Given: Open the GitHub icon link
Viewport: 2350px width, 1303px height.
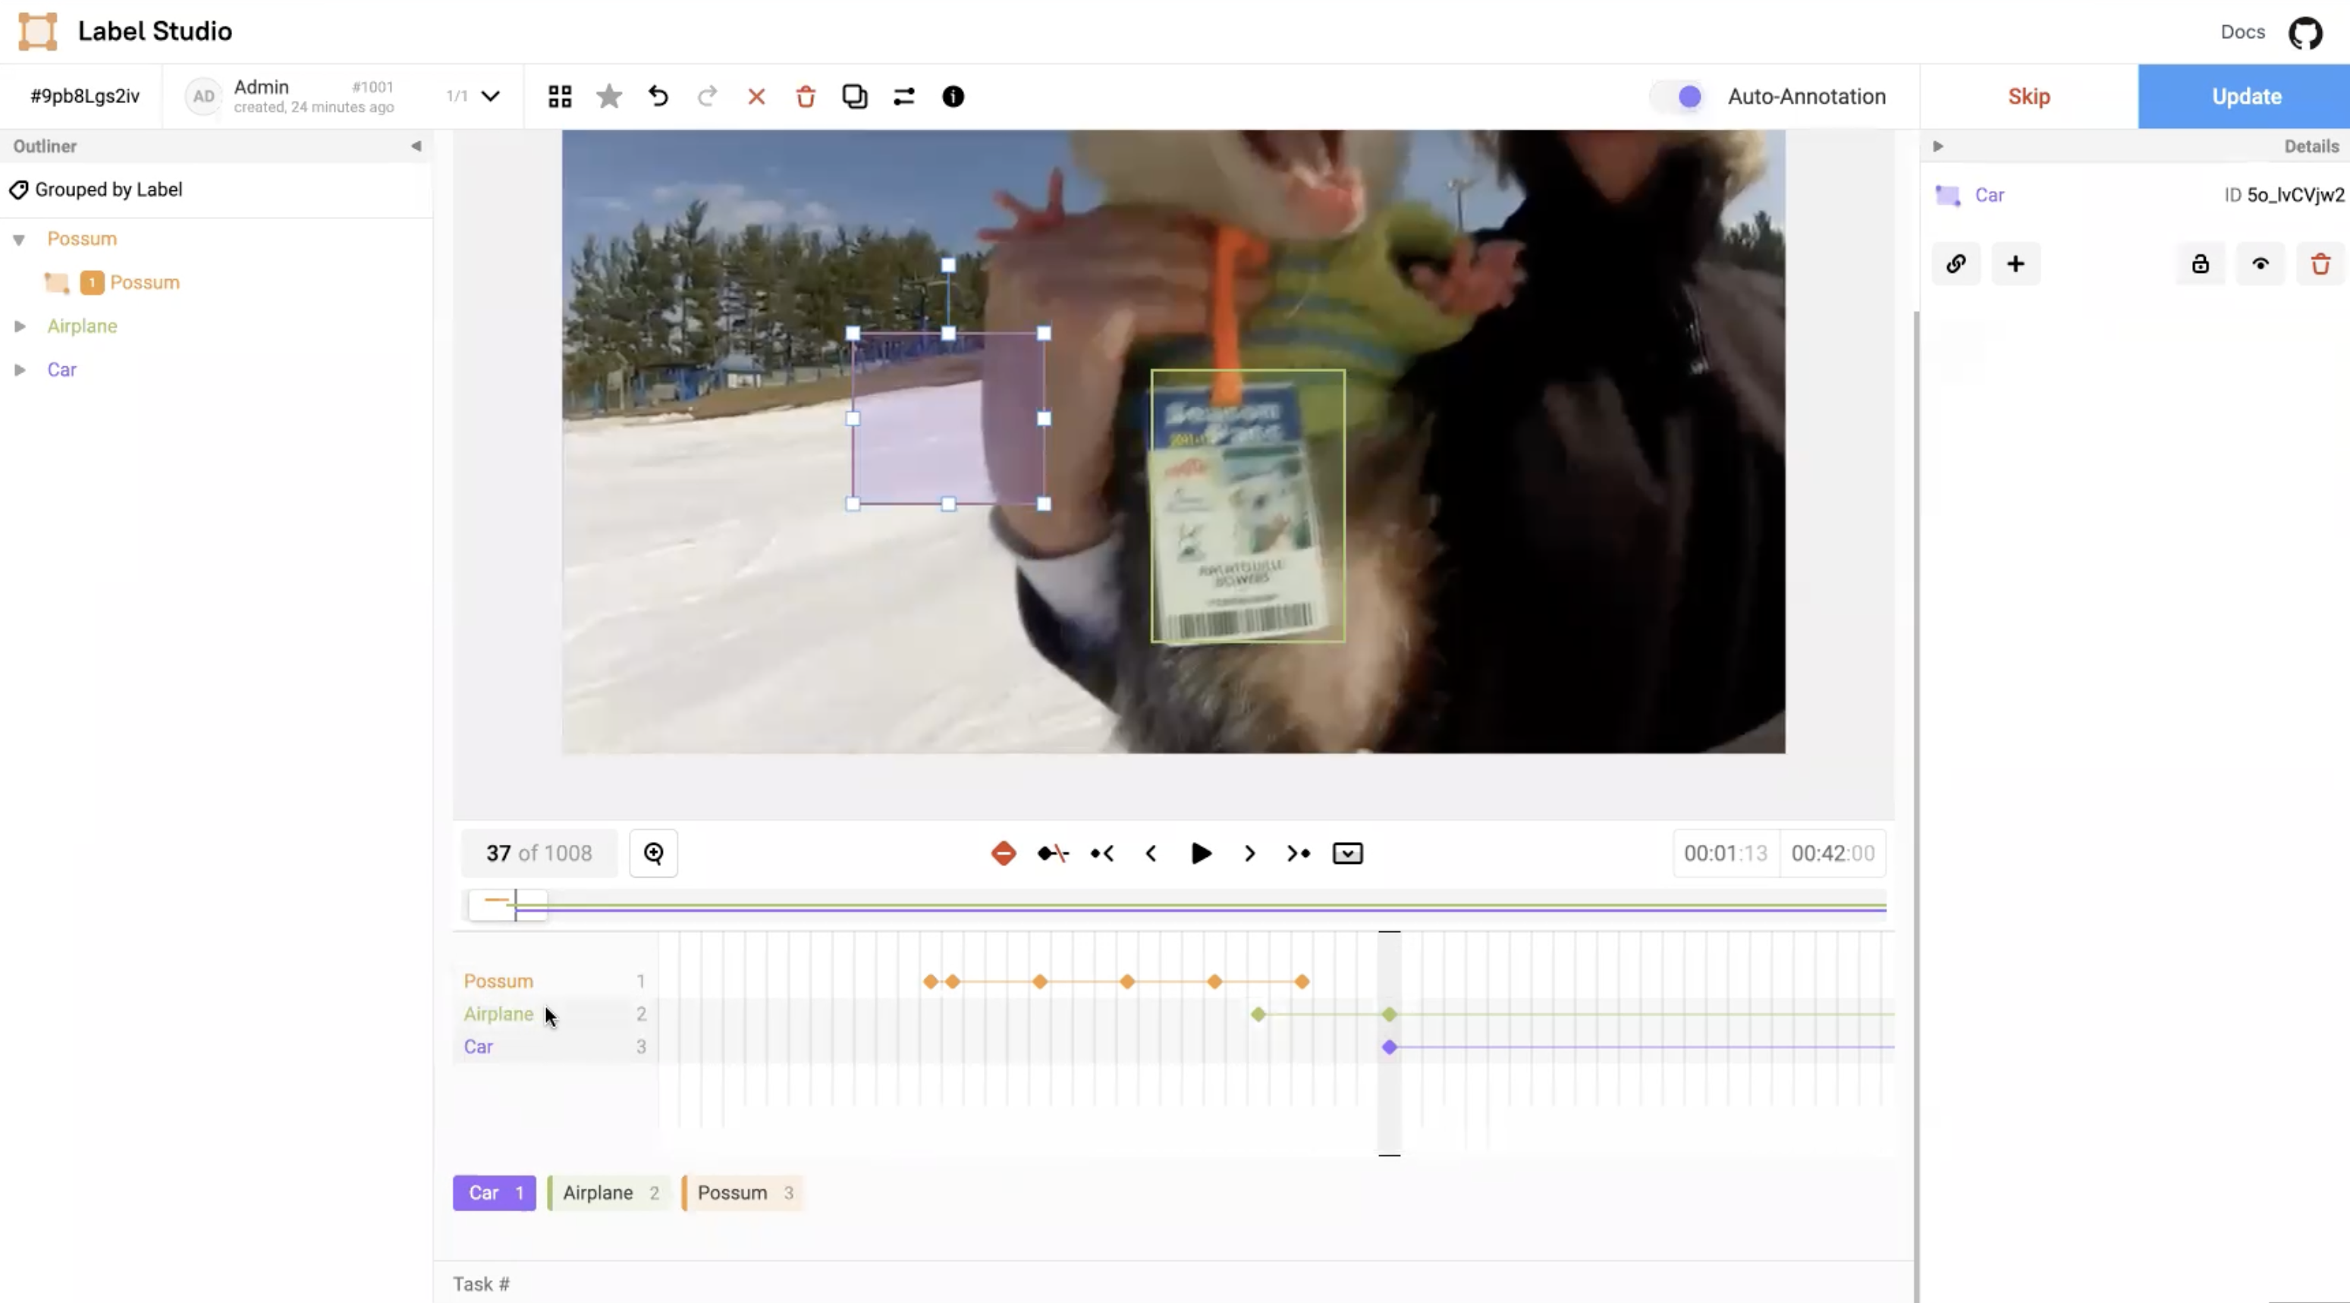Looking at the screenshot, I should tap(2304, 33).
